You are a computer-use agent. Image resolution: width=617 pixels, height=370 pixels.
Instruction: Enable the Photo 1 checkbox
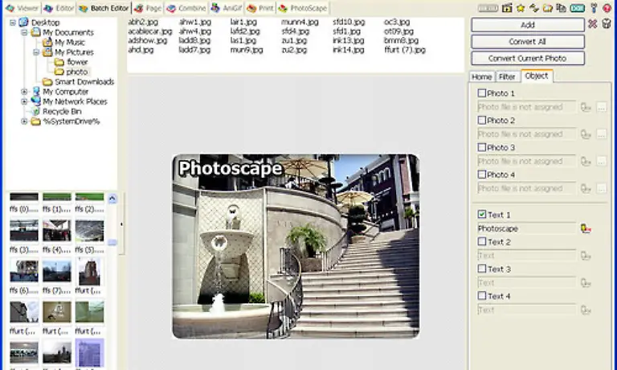click(482, 93)
